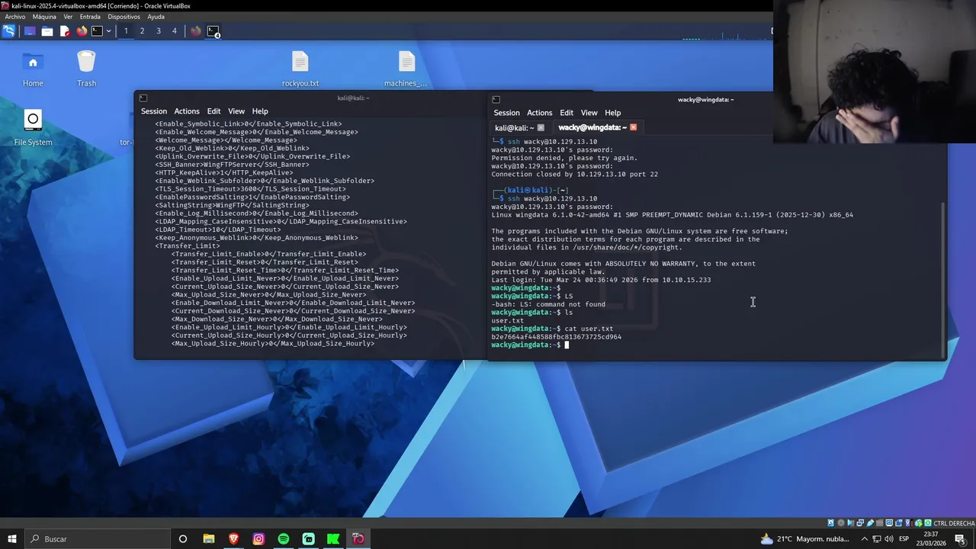Open Windows notification center
The image size is (976, 549).
960,539
